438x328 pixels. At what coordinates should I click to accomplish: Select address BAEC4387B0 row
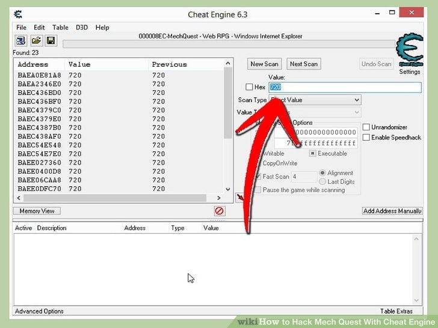coord(119,127)
